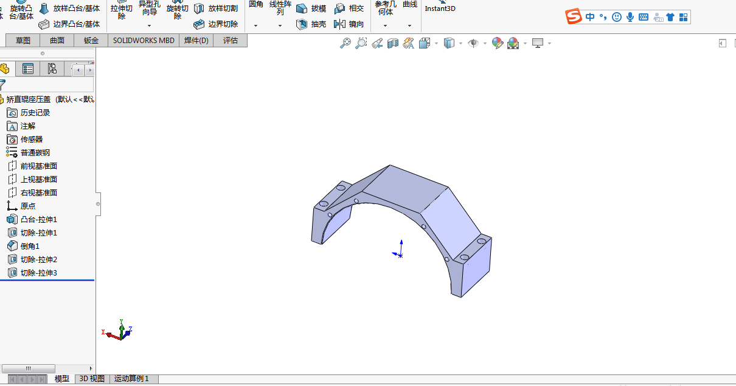
Task: Click the 边界切除 button
Action: point(216,24)
